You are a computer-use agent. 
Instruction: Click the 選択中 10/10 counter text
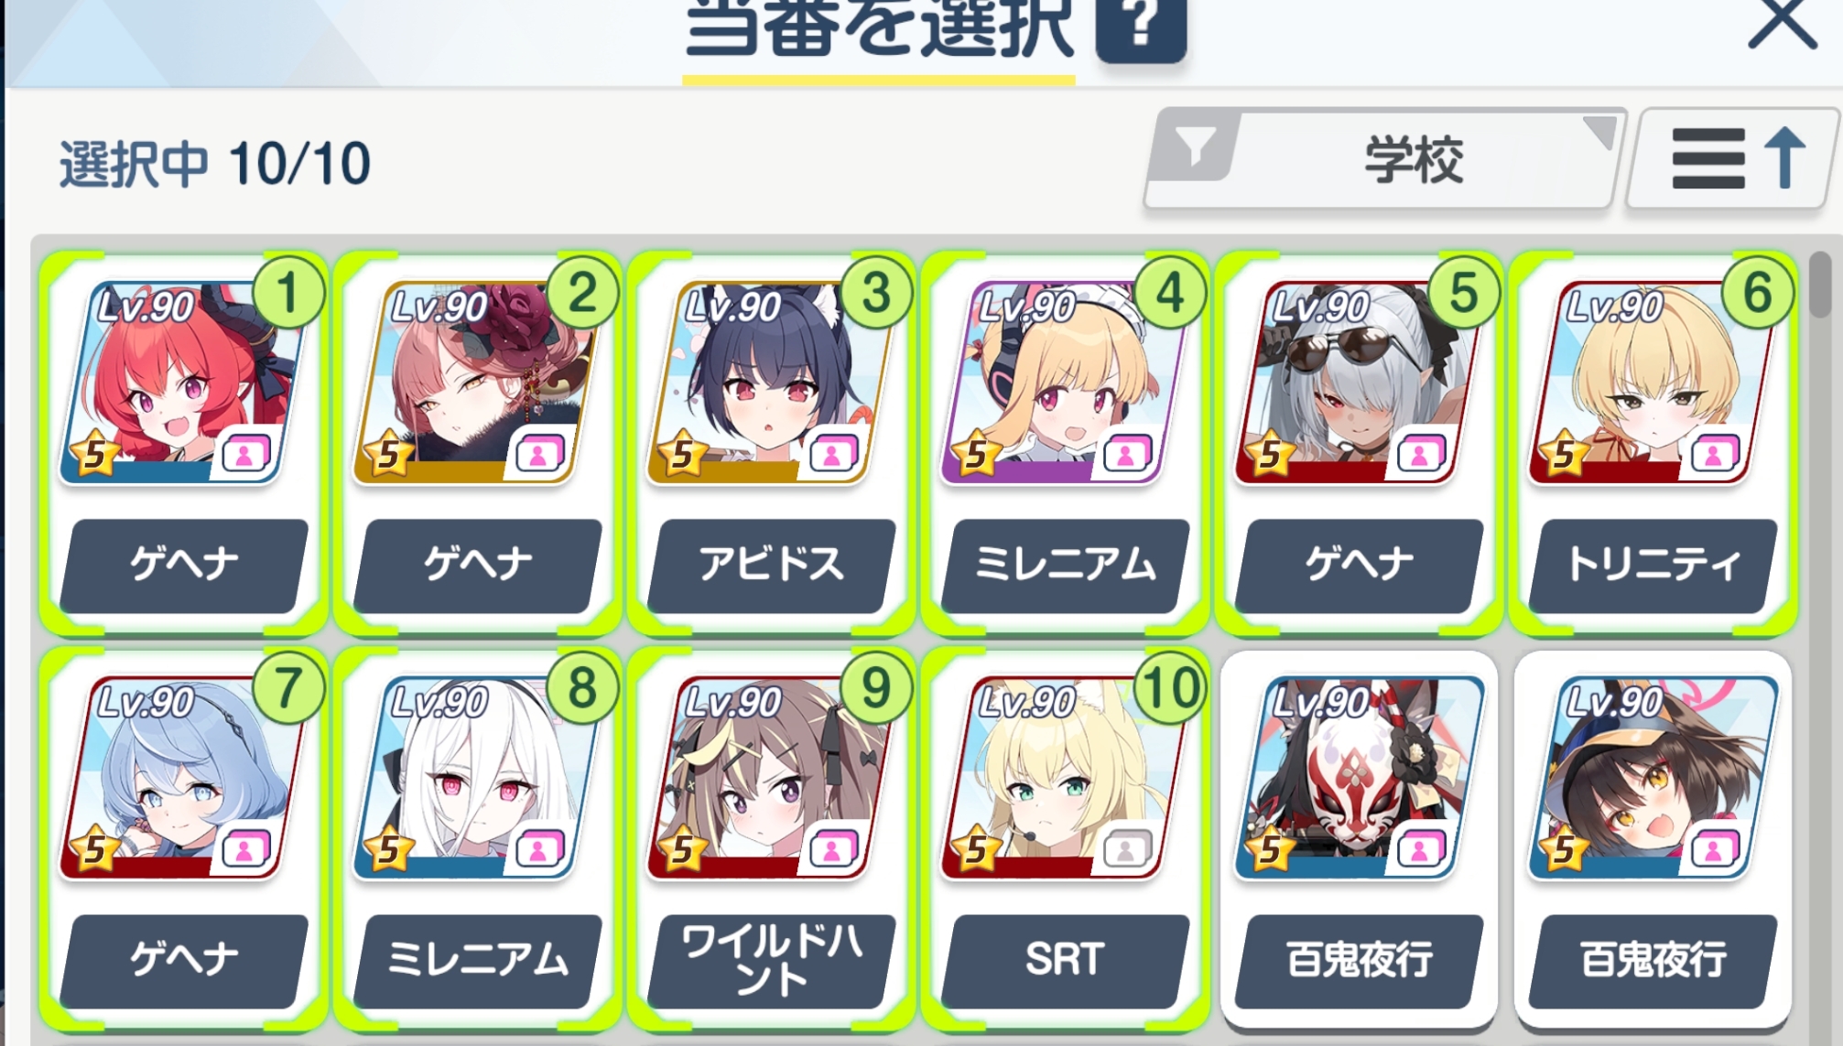[215, 164]
